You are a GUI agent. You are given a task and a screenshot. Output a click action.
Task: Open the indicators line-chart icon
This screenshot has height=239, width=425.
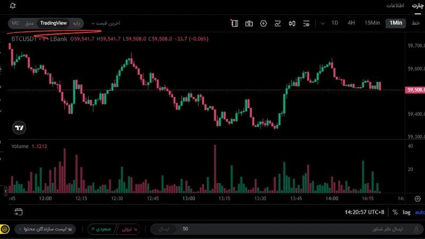pos(277,23)
